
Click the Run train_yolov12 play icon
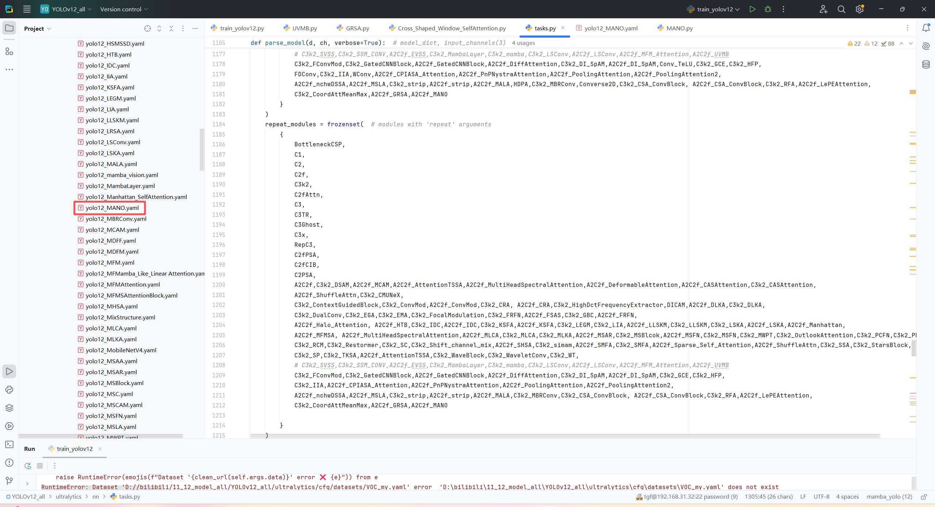click(752, 9)
